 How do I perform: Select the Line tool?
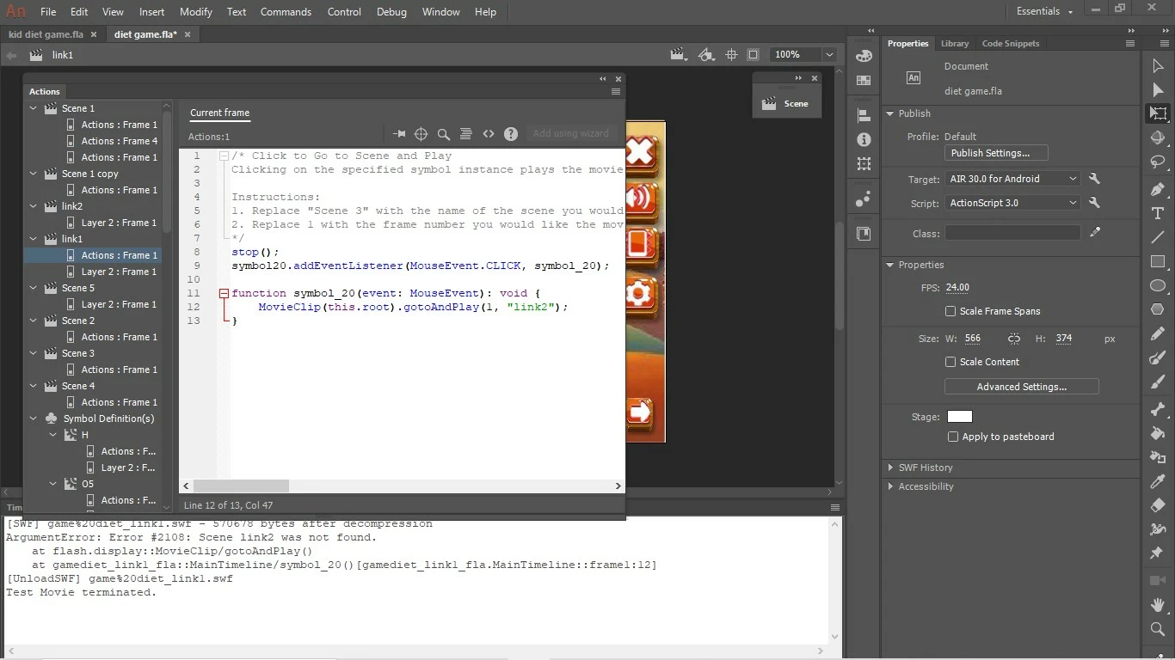pyautogui.click(x=1158, y=237)
